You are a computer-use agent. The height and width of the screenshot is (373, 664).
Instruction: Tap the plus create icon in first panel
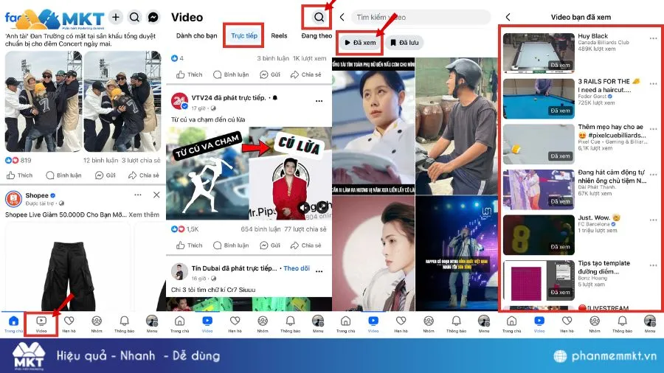116,18
